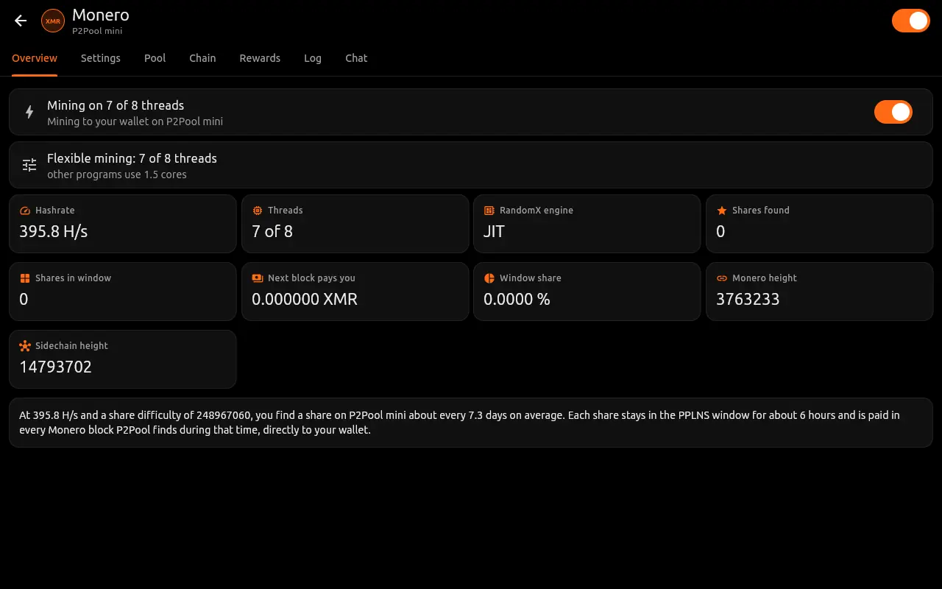Click the Sidechain height label
This screenshot has width=942, height=589.
tap(71, 346)
